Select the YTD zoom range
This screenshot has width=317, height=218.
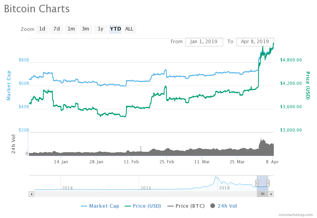115,29
